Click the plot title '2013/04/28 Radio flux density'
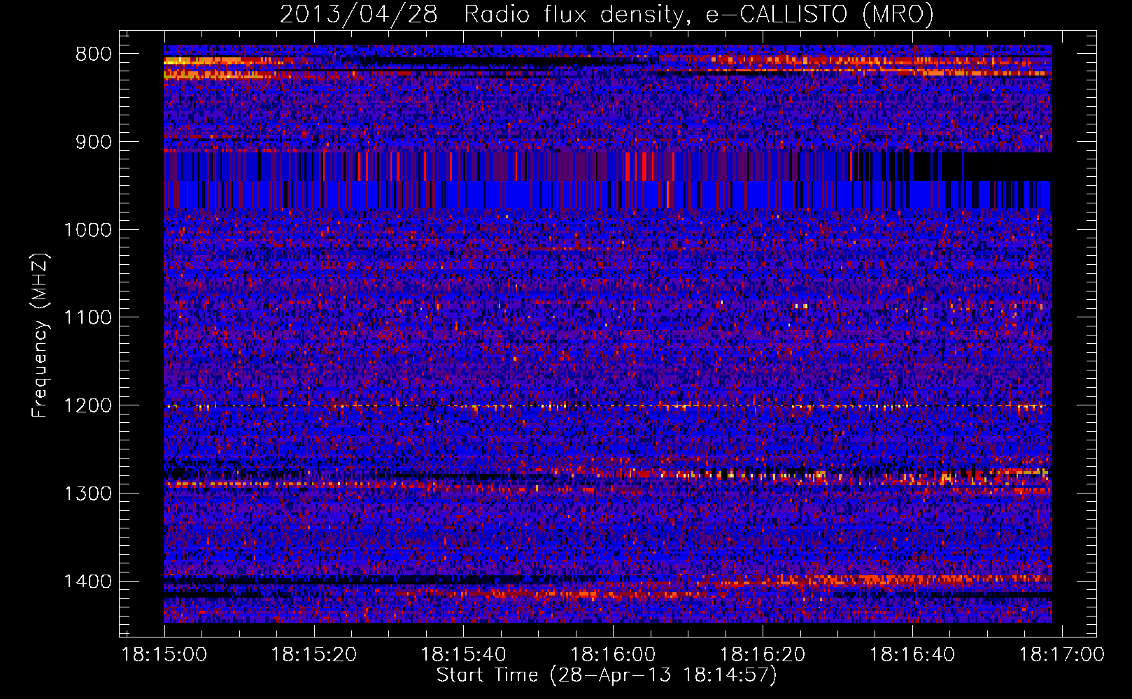This screenshot has height=699, width=1132. tap(607, 14)
